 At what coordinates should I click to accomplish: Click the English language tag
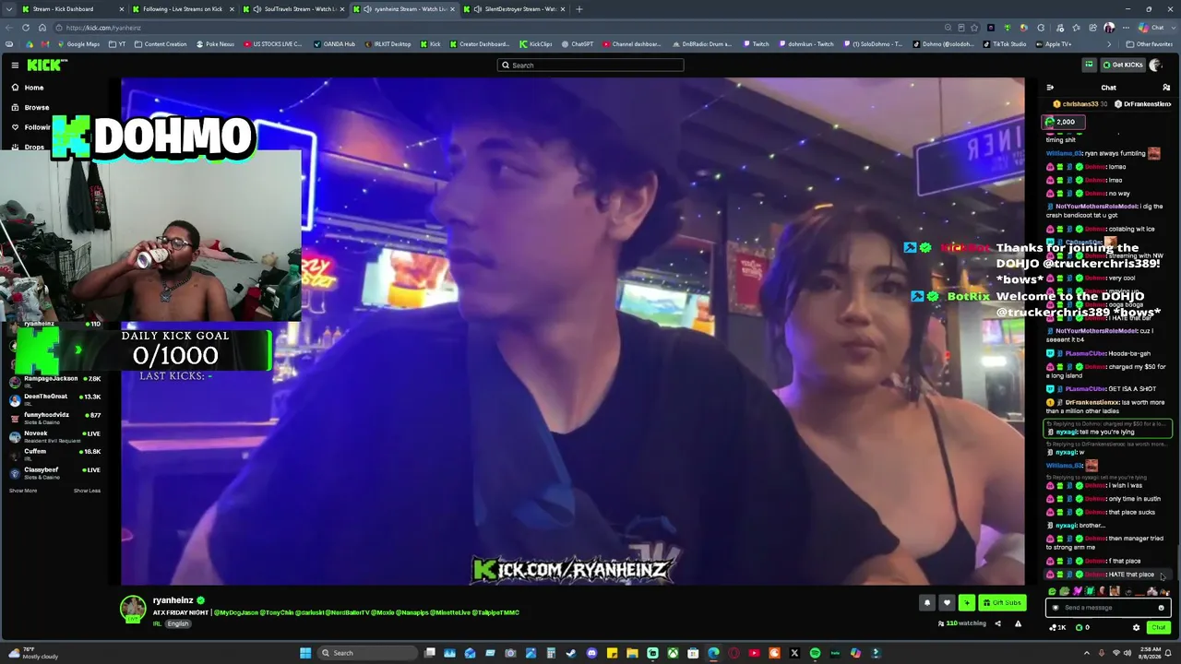(178, 624)
